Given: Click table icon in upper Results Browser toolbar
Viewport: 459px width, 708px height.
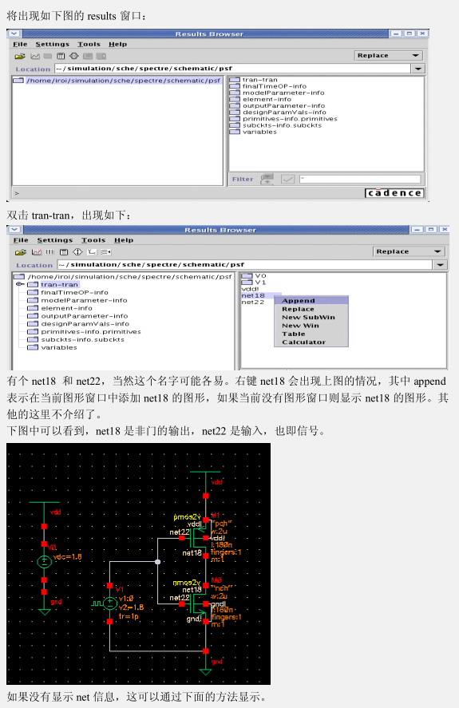Looking at the screenshot, I should [x=61, y=56].
